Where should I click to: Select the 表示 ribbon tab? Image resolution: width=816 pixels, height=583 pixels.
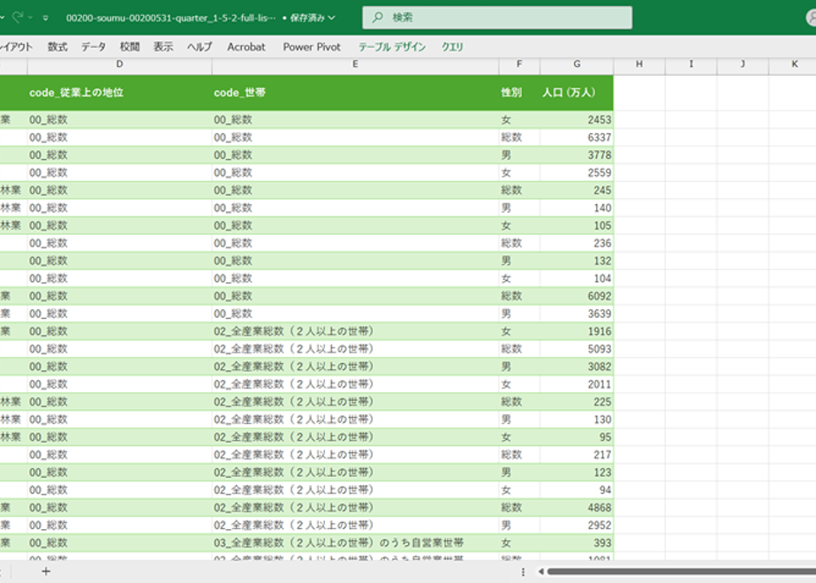[163, 47]
